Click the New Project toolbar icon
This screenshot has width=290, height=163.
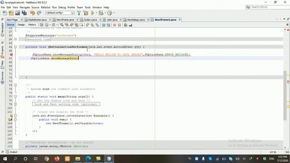coord(11,13)
